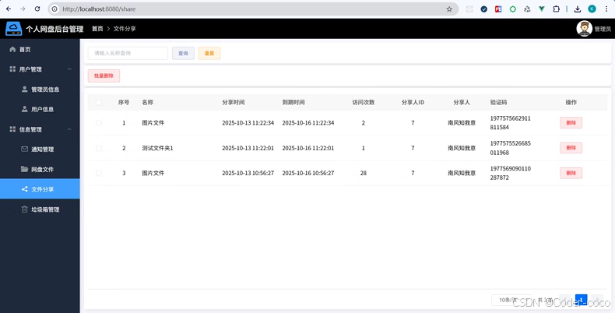Image resolution: width=615 pixels, height=313 pixels.
Task: Check the 测试文件夹1 row checkbox
Action: pyautogui.click(x=99, y=148)
